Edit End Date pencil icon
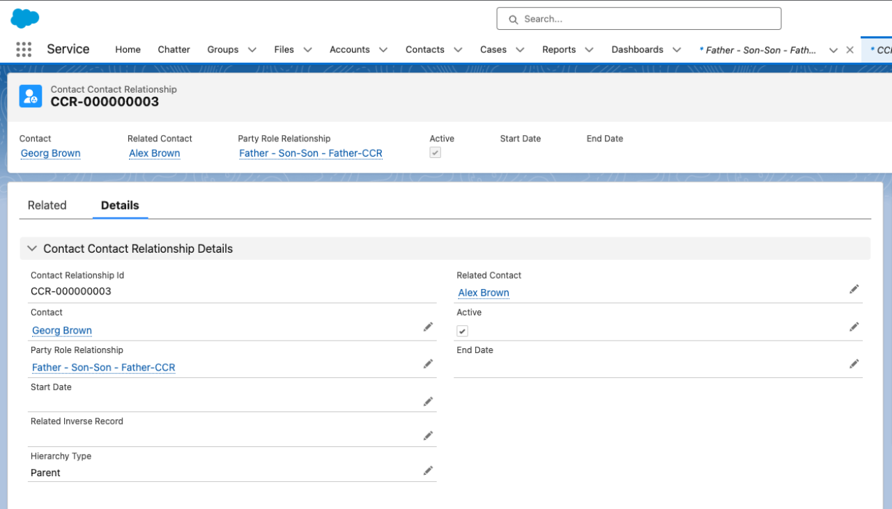This screenshot has height=509, width=892. coord(854,363)
